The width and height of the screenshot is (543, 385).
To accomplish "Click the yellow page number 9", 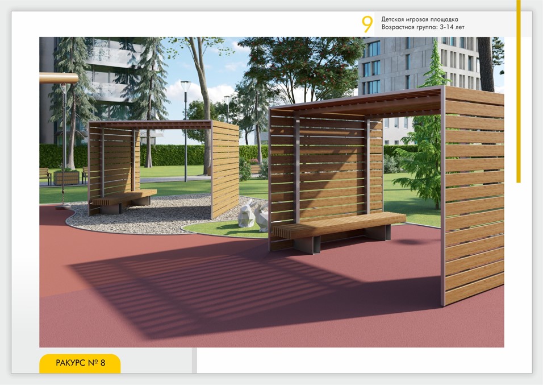I will coord(367,24).
